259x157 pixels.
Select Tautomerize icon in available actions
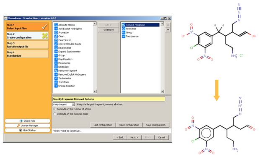(x=56, y=78)
